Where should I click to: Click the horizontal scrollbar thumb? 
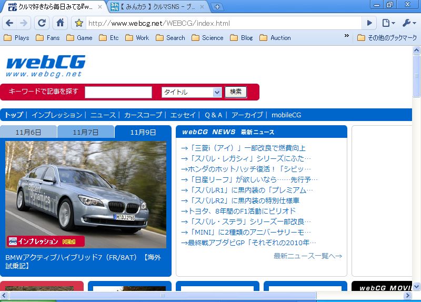point(163,296)
